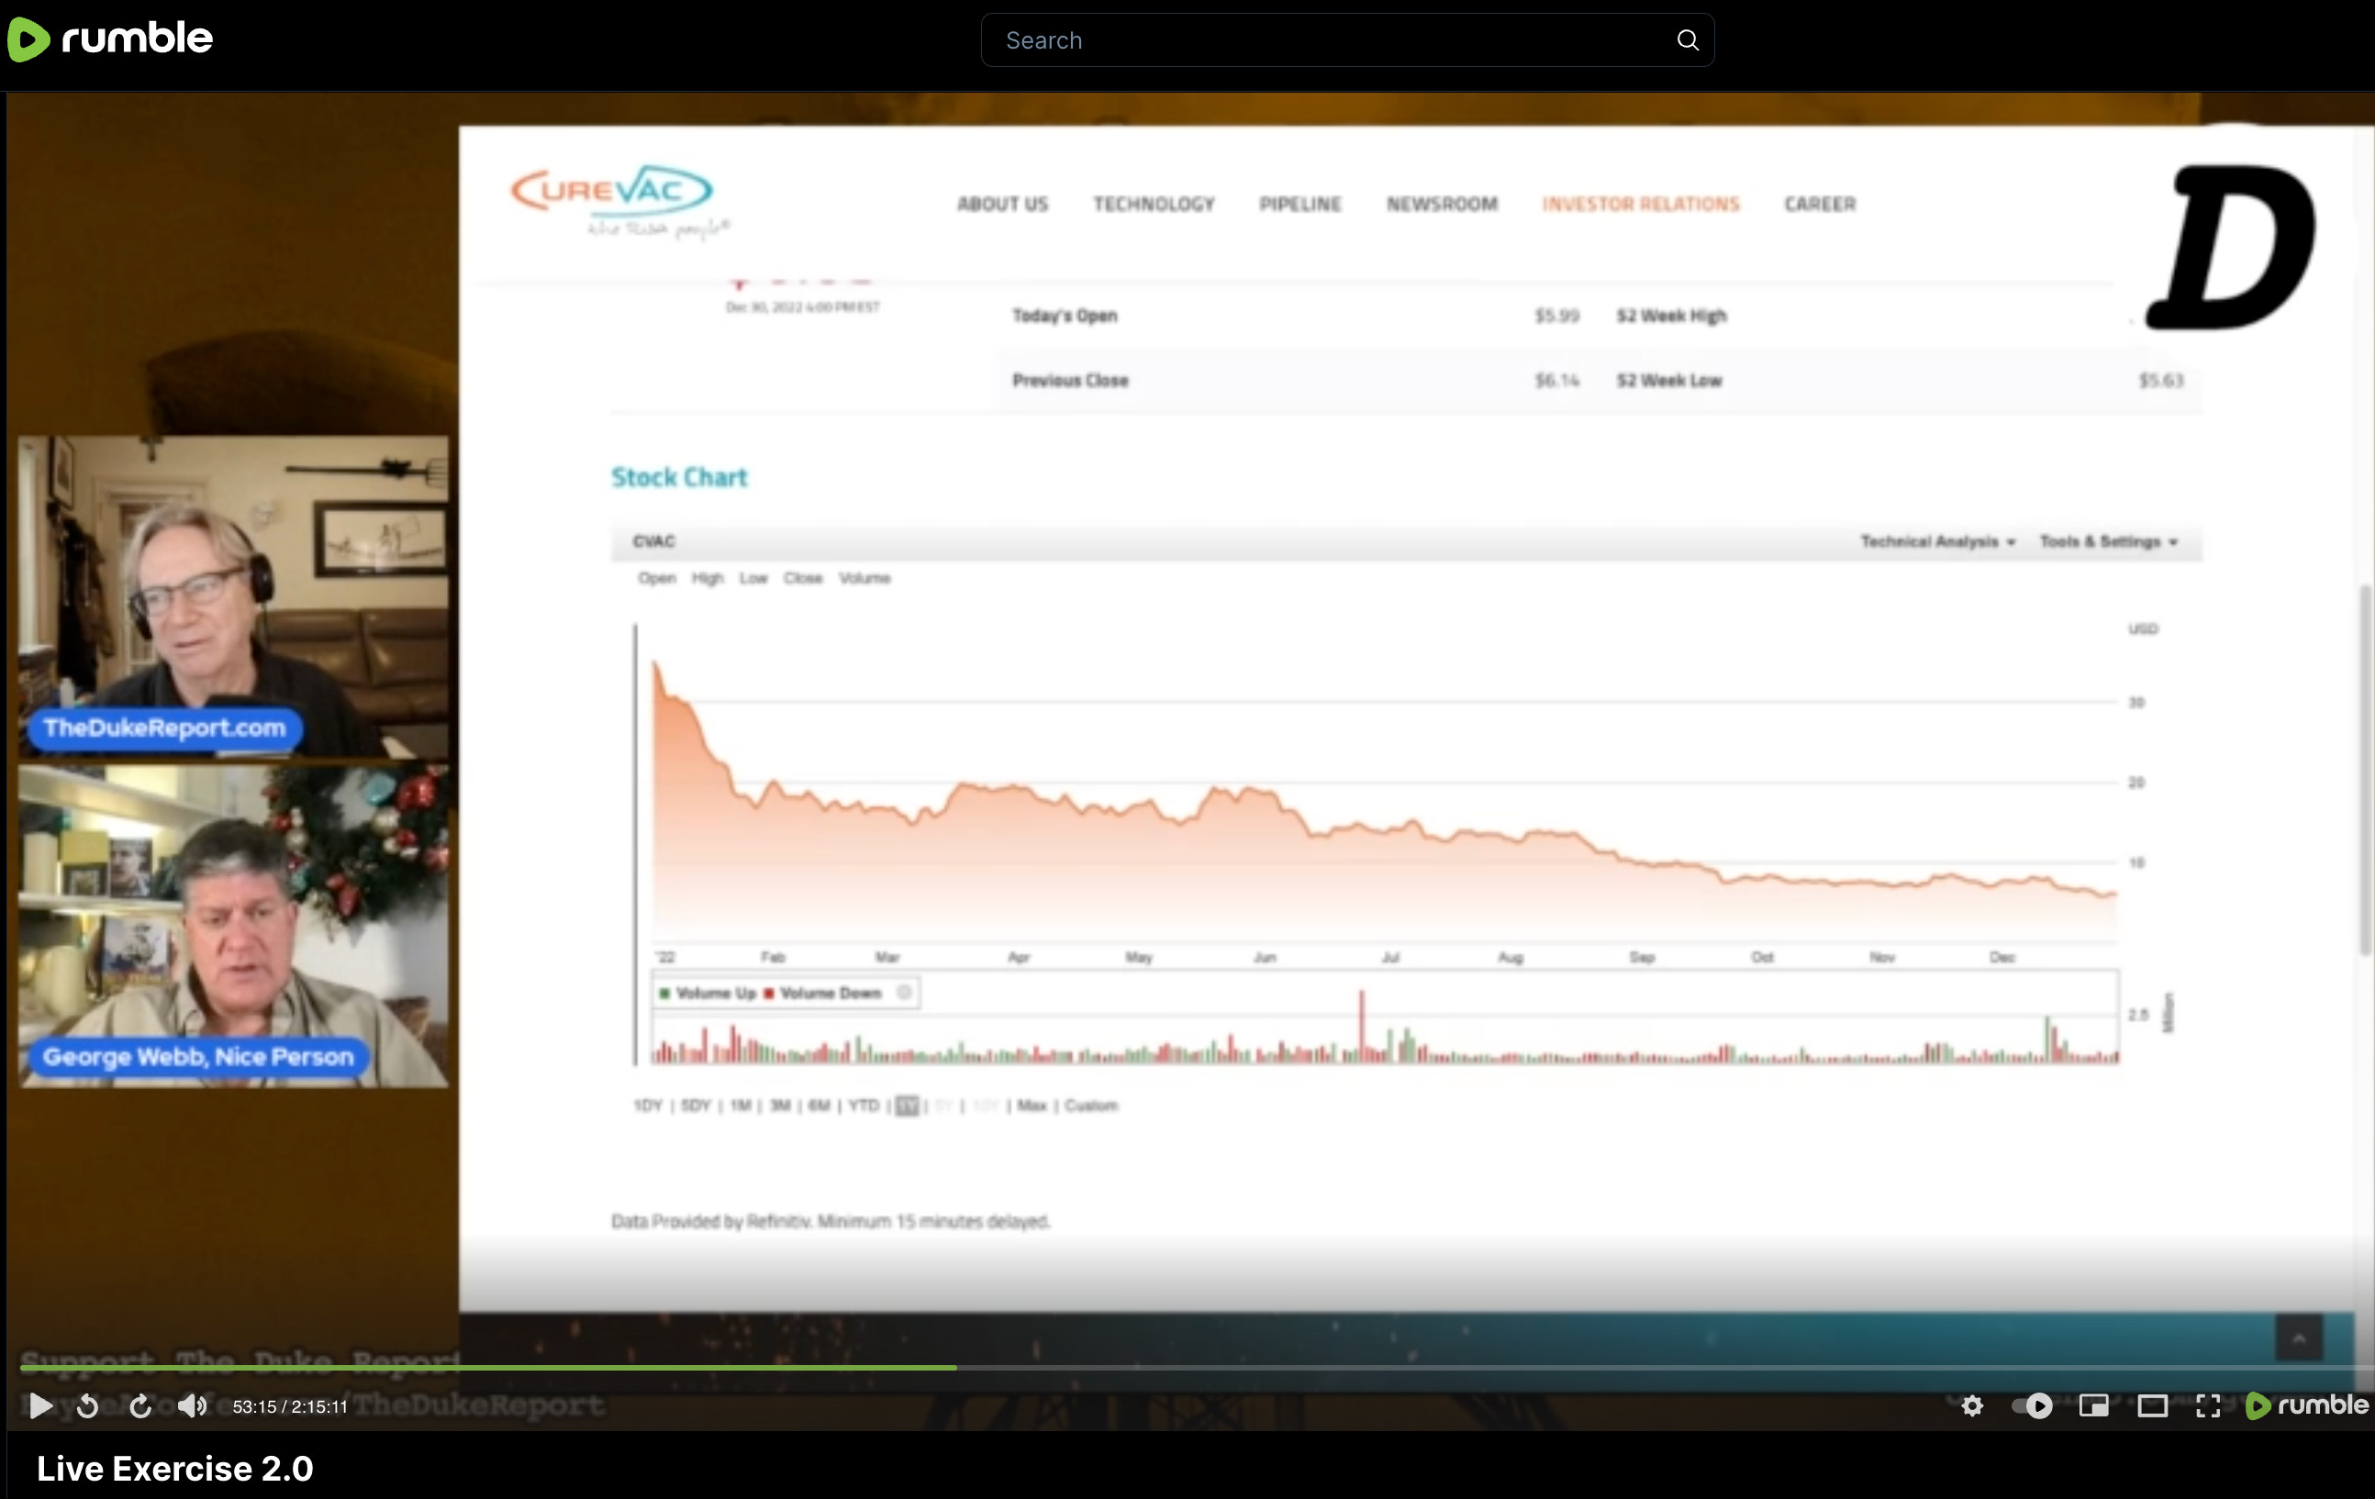Enter fullscreen mode

(2208, 1405)
